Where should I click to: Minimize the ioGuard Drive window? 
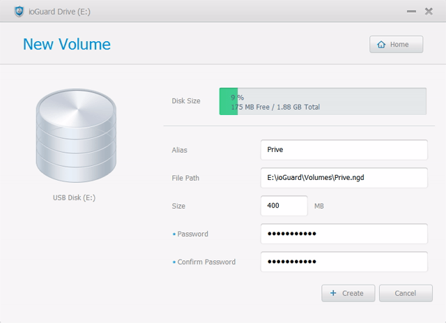[x=411, y=11]
